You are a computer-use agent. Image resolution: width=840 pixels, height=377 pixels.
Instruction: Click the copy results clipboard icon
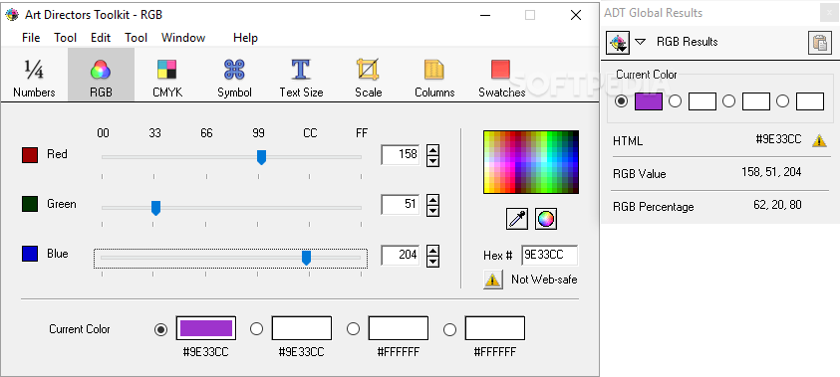[820, 42]
